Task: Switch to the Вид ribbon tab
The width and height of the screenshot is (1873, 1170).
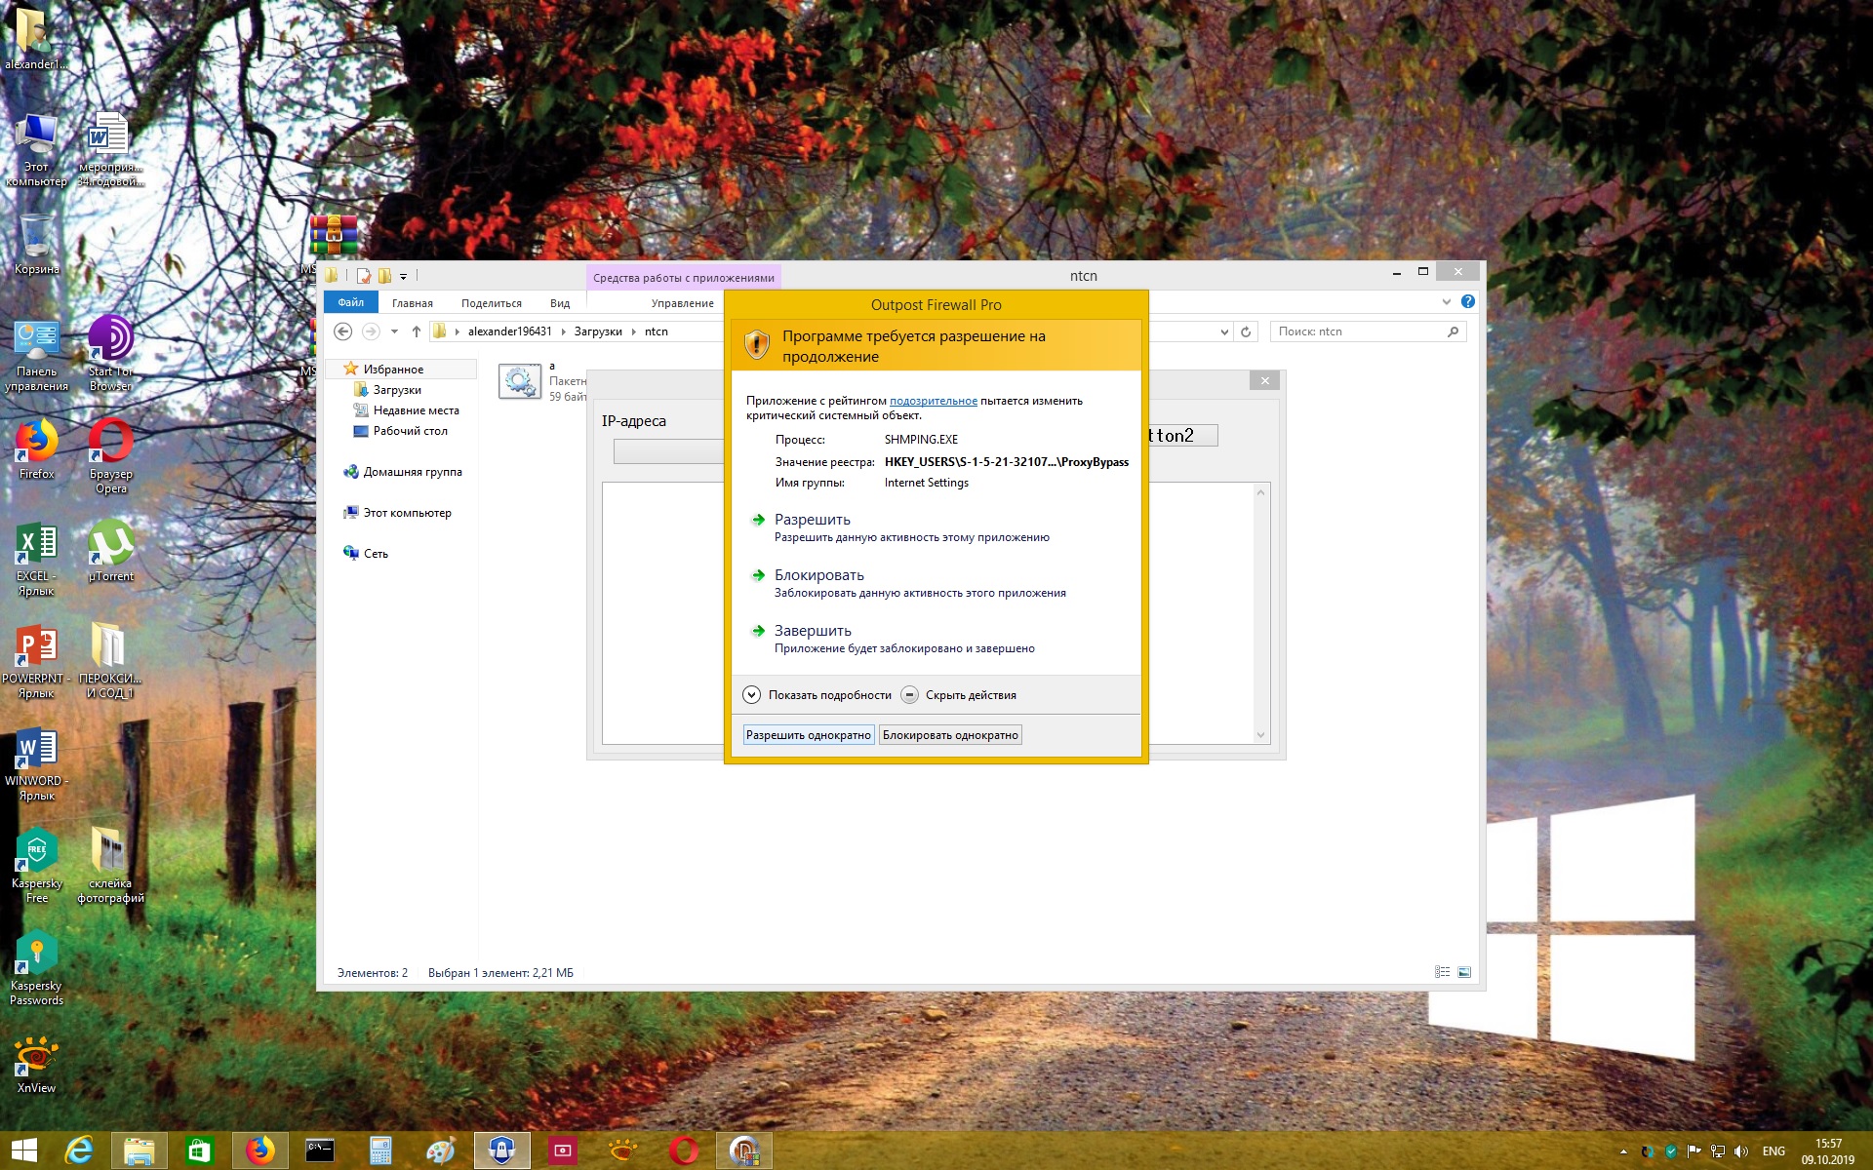Action: tap(559, 303)
